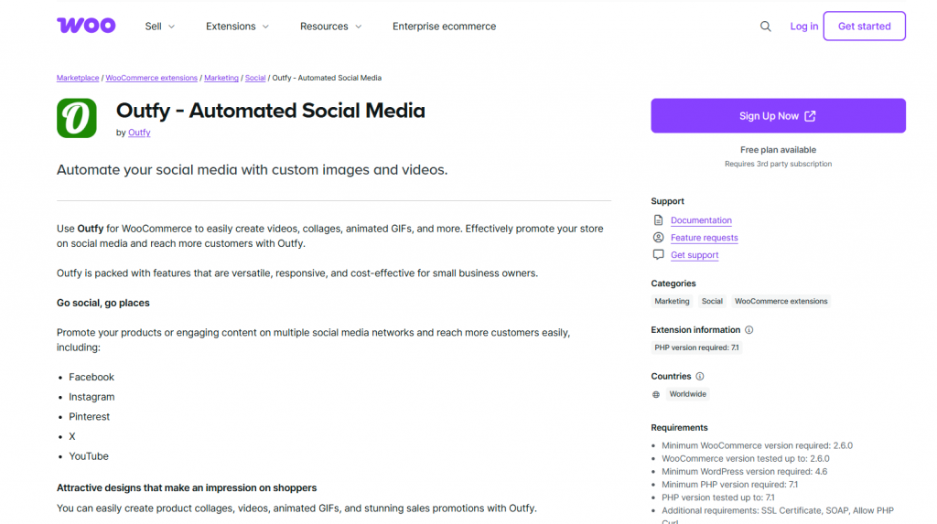Click the Go social, go places heading
This screenshot has width=937, height=524.
[x=103, y=303]
